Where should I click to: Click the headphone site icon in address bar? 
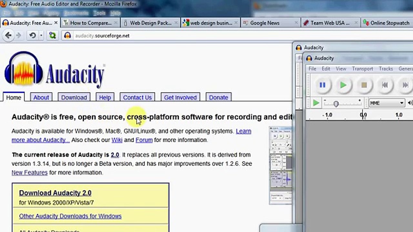pyautogui.click(x=67, y=35)
